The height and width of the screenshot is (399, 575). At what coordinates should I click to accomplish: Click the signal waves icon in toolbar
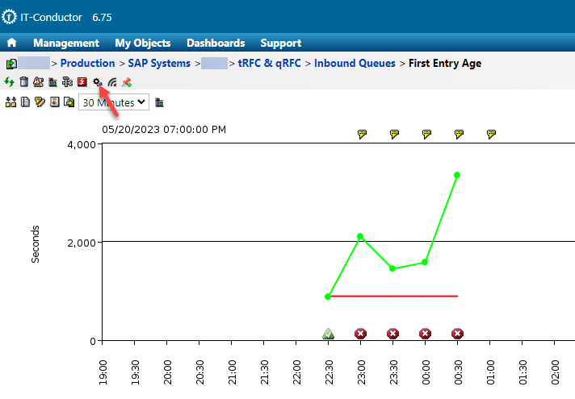111,81
